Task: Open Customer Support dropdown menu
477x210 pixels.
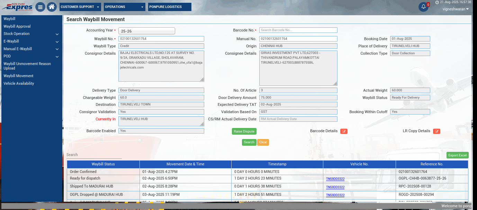Action: [x=80, y=7]
